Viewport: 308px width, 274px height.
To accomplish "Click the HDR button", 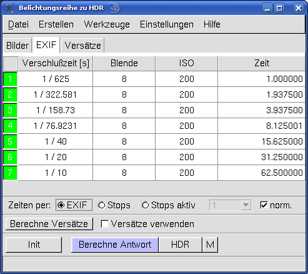I will coord(180,245).
